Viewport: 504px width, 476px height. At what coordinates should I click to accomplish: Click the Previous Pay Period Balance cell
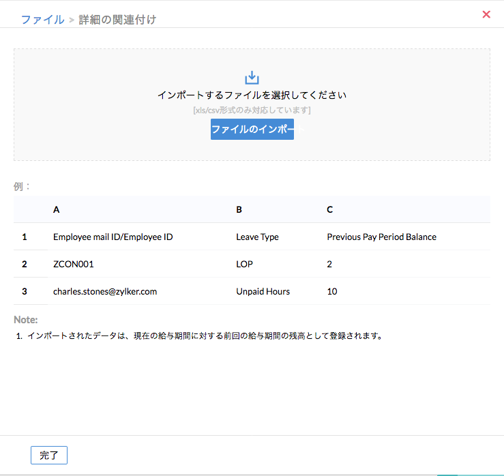tap(381, 237)
